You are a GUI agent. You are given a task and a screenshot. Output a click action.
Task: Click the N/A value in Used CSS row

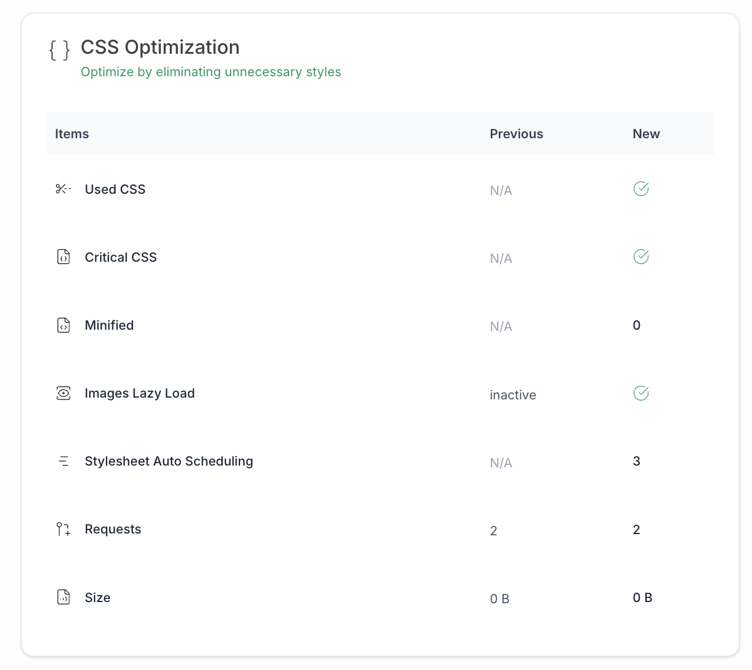coord(501,190)
